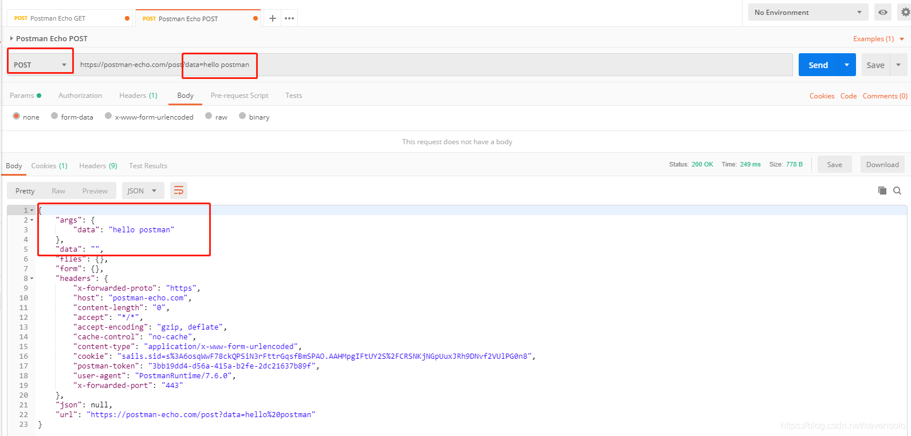Collapse the JSON root object on line 1
This screenshot has width=911, height=436.
pyautogui.click(x=32, y=211)
